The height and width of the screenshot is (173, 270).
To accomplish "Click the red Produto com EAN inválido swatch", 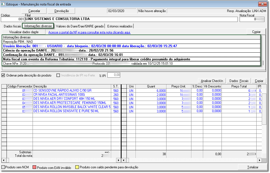I will [34, 167].
